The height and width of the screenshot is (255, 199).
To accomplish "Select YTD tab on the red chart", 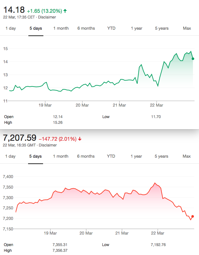I will click(x=111, y=156).
